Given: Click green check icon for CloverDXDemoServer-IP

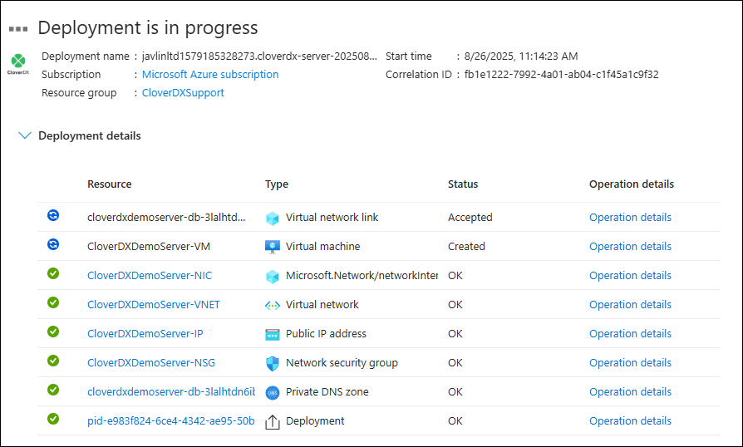Looking at the screenshot, I should [53, 332].
